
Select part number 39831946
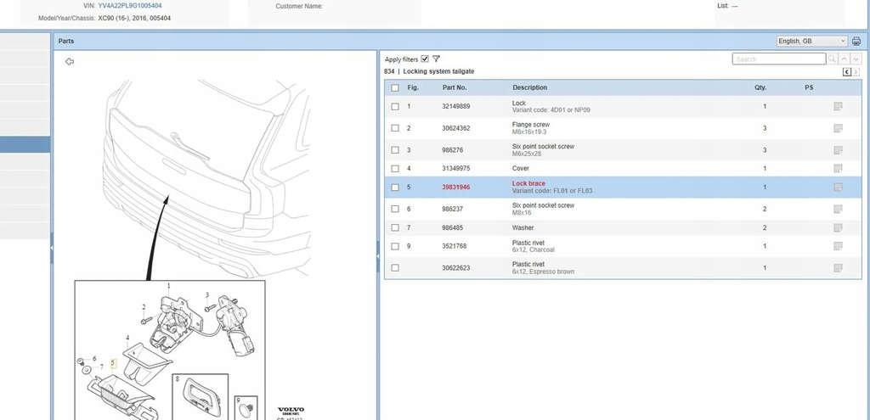coord(455,188)
